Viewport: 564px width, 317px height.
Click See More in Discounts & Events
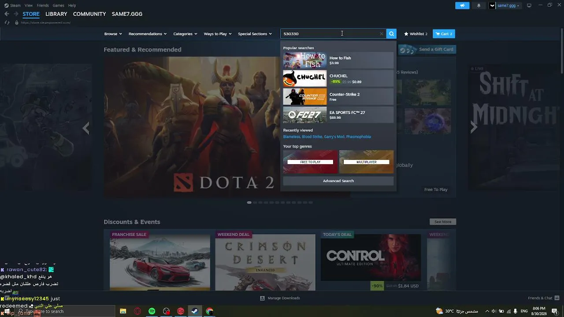pyautogui.click(x=443, y=222)
